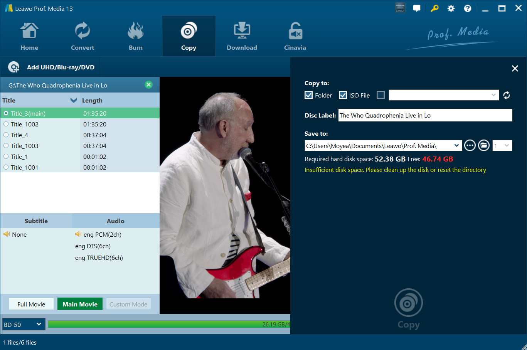Browse save directory with ellipsis button
Viewport: 527px width, 350px height.
tap(470, 146)
